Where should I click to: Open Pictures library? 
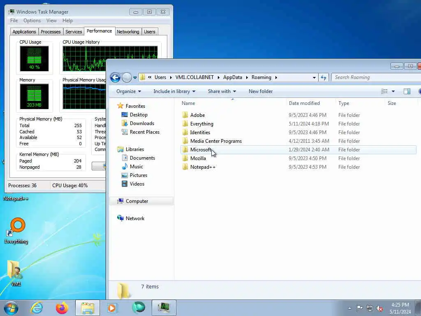point(134,175)
